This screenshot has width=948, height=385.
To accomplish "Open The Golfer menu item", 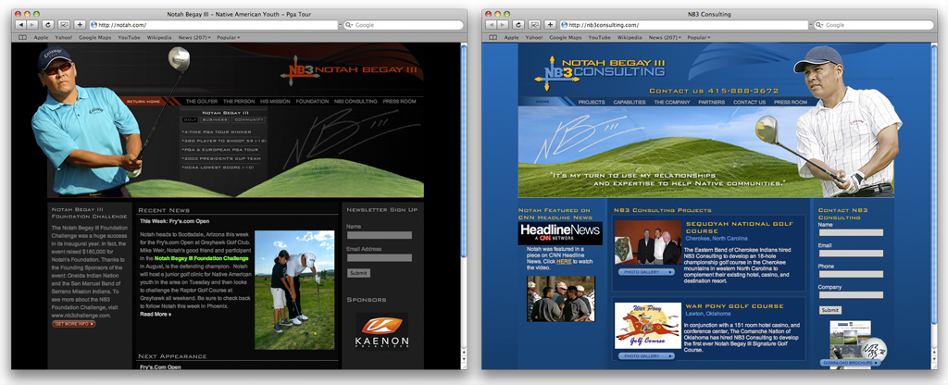I will [x=201, y=102].
